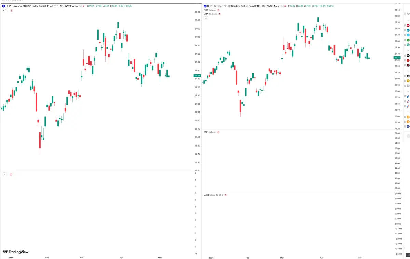Click the Mar label on left time axis
This screenshot has width=410, height=259.
pos(81,258)
